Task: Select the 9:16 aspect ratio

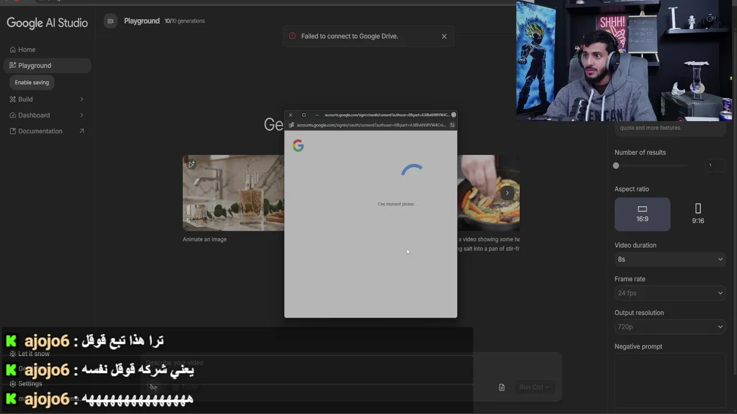Action: [x=698, y=214]
